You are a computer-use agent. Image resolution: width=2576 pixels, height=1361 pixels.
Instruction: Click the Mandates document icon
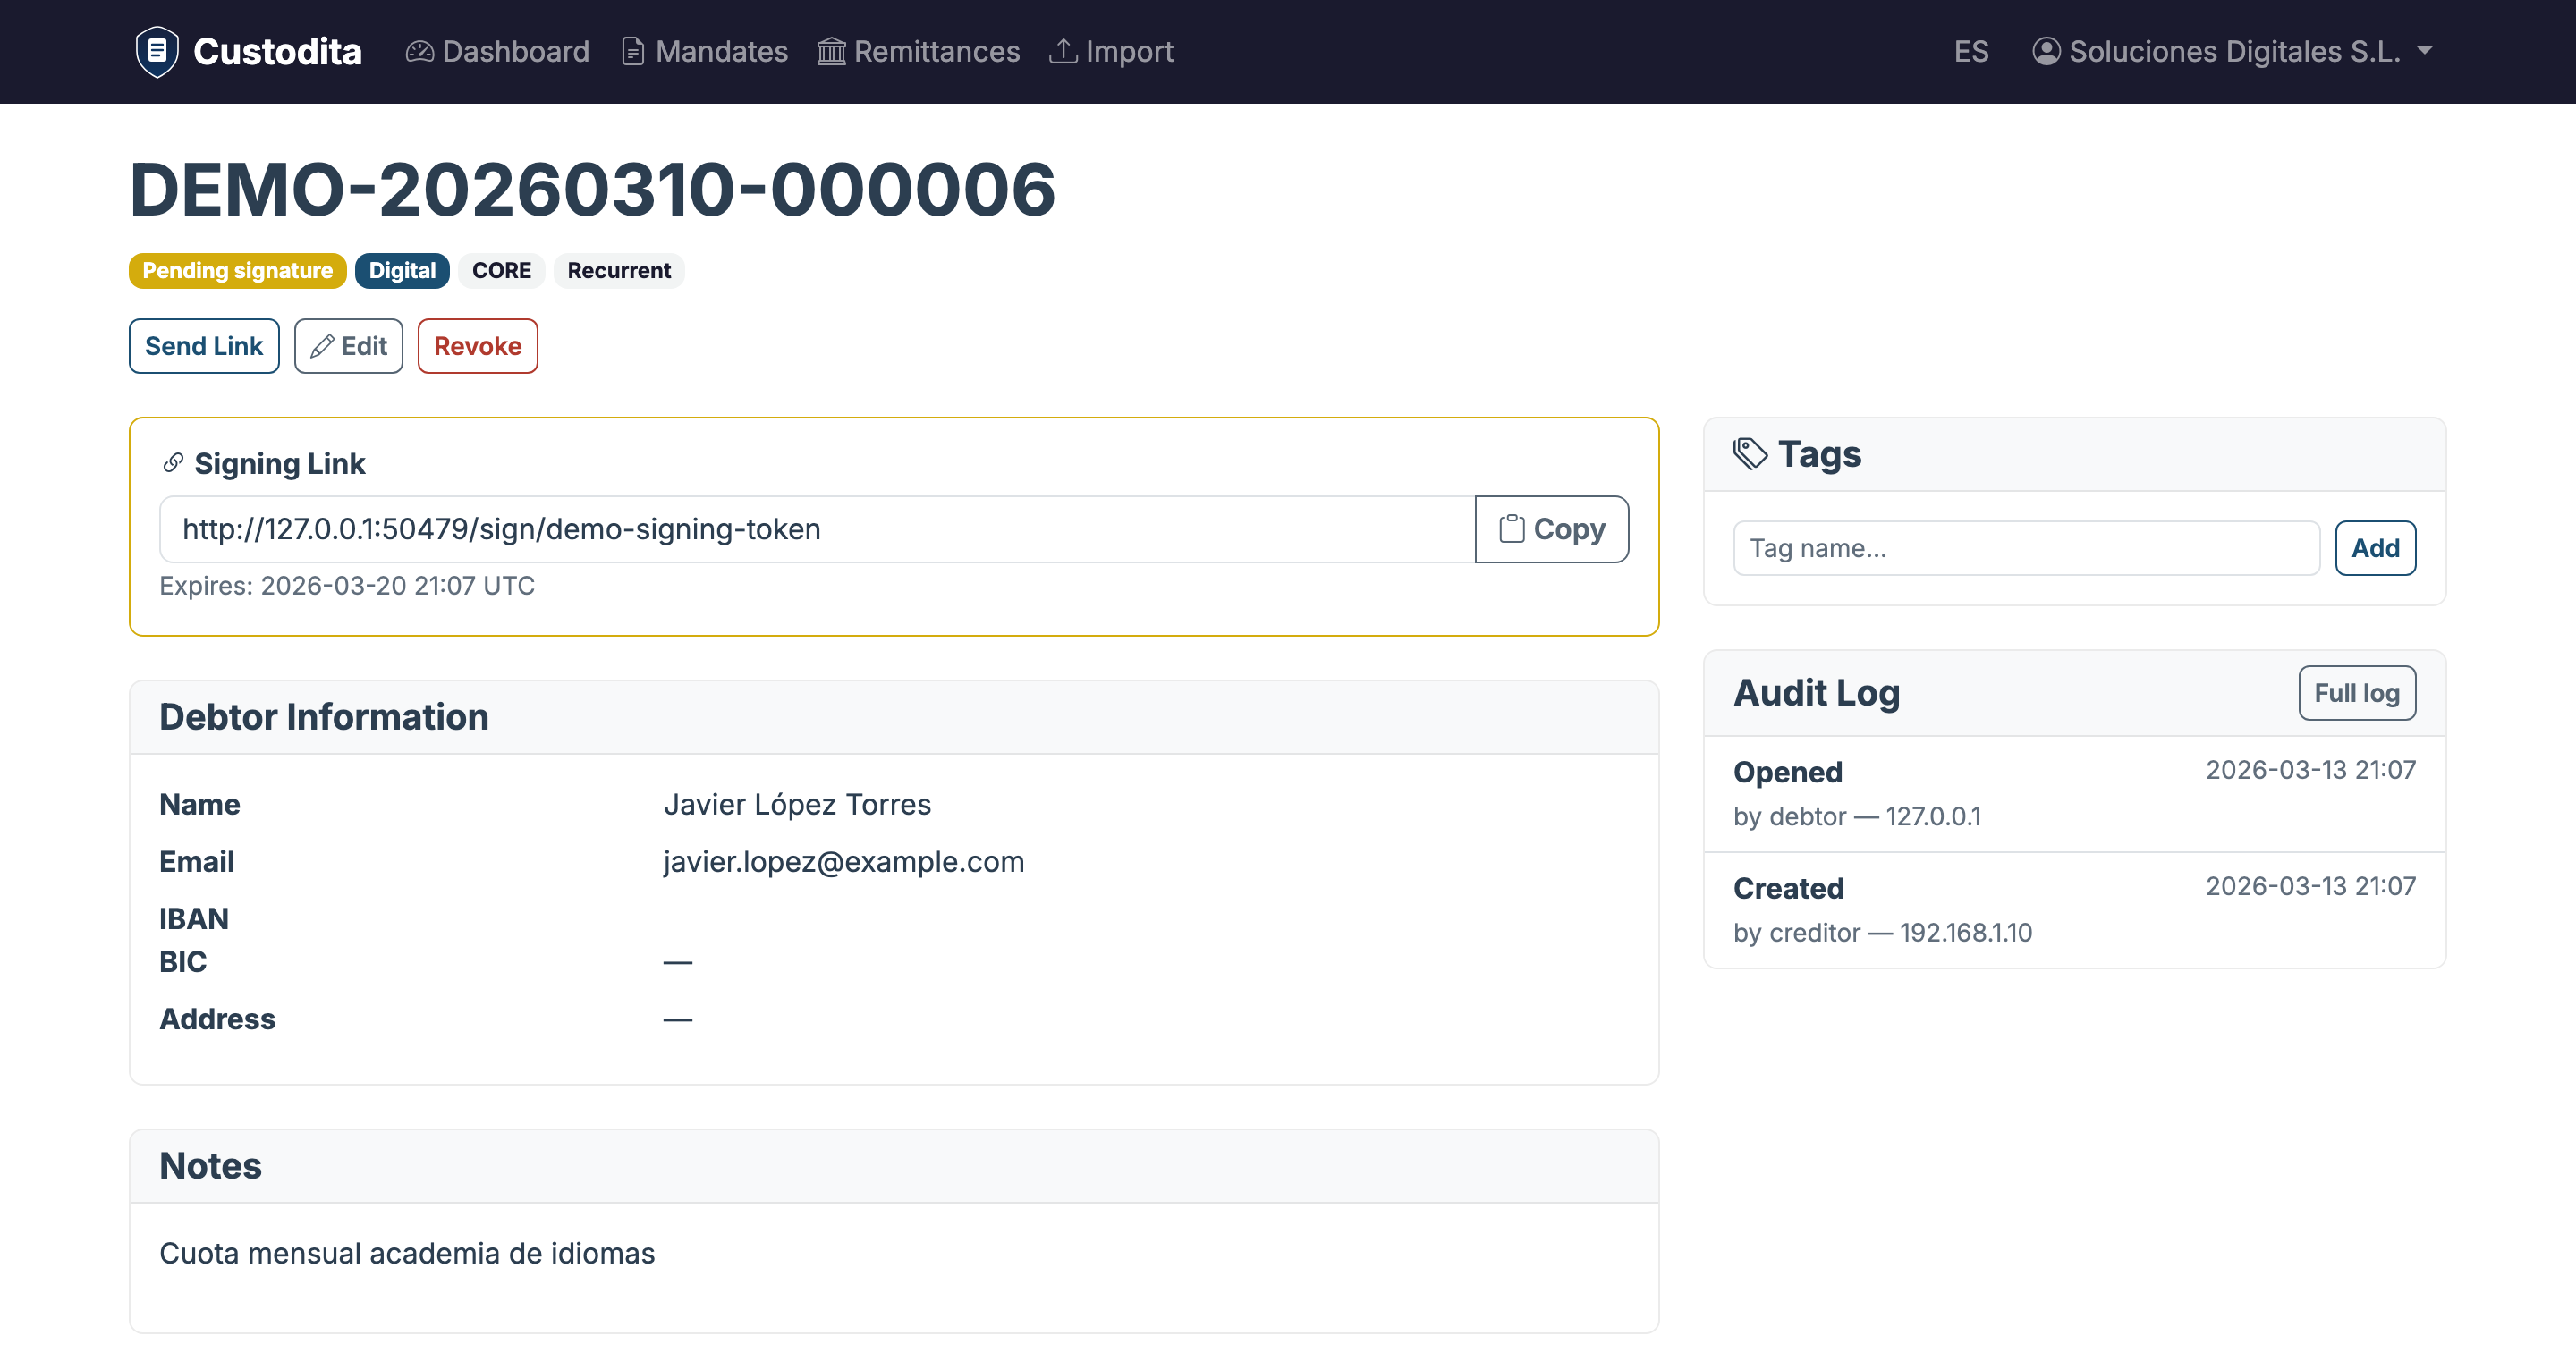pos(632,51)
